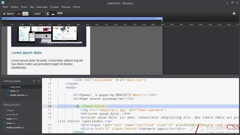Click the 'Рабочие файлы' panel header
The height and width of the screenshot is (135, 240).
(x=12, y=81)
